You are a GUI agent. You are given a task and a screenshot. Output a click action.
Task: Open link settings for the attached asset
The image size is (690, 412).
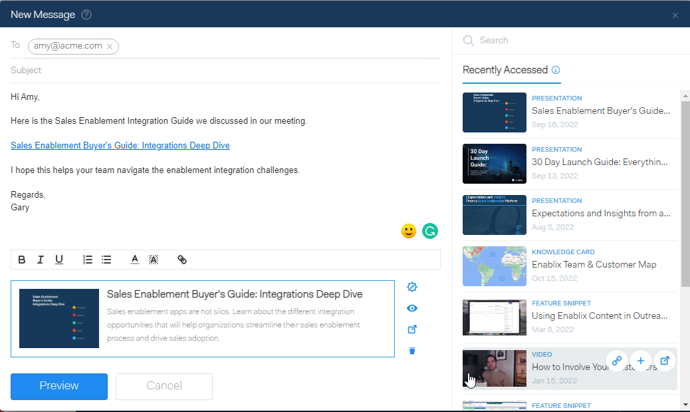pos(412,287)
